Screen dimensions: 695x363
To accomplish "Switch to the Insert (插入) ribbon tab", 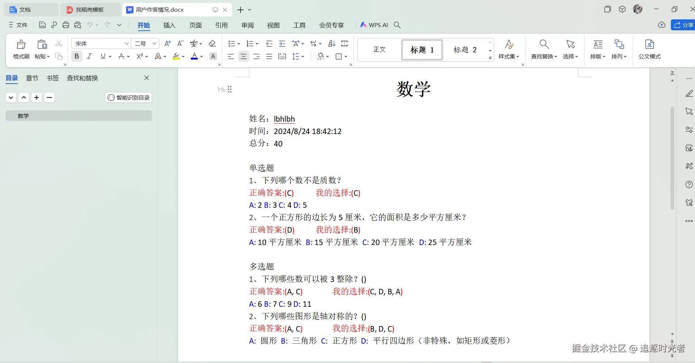I will (169, 25).
